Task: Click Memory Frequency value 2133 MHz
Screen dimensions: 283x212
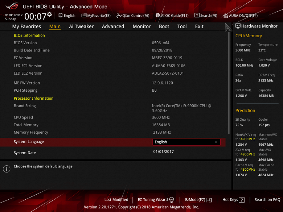Action: 162,132
